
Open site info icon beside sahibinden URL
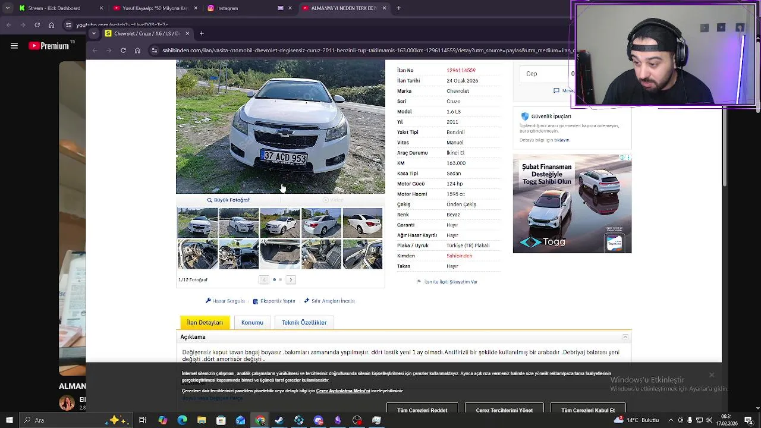coord(154,51)
